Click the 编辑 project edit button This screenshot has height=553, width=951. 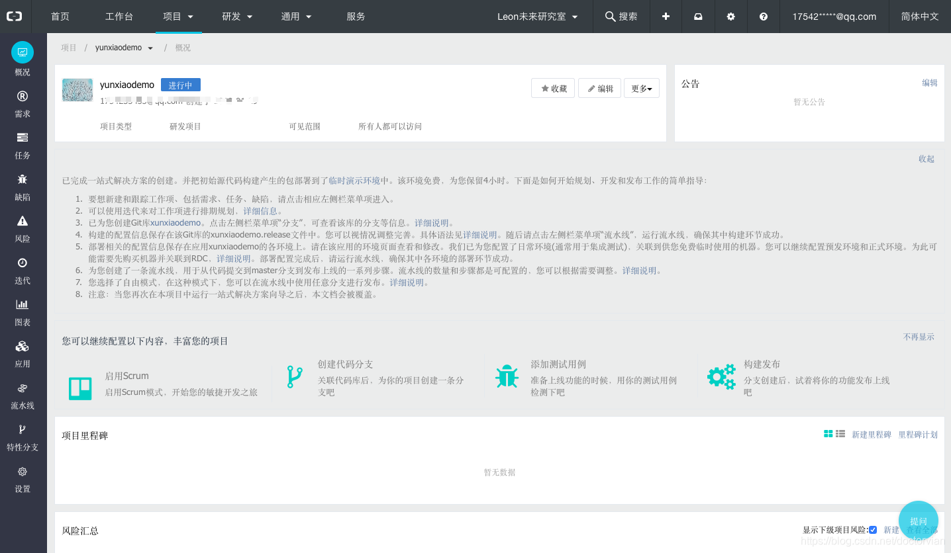tap(600, 88)
